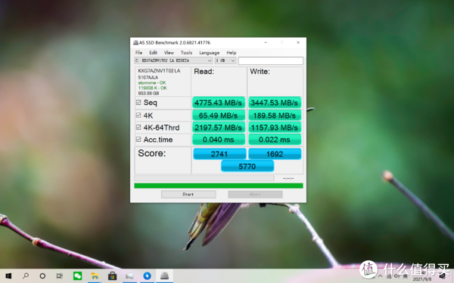Open Task View on the taskbar
The image size is (454, 283).
coord(60,276)
